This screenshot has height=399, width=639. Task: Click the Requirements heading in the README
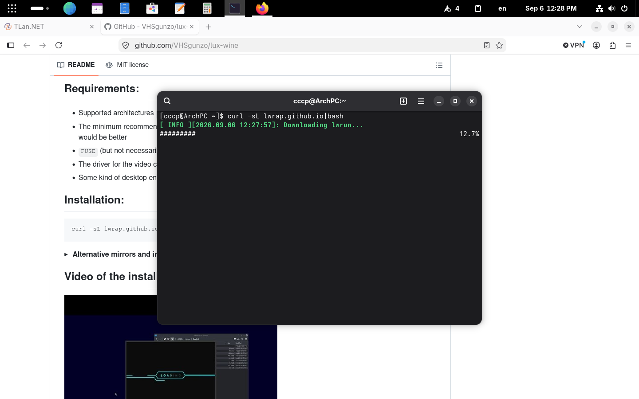[102, 89]
